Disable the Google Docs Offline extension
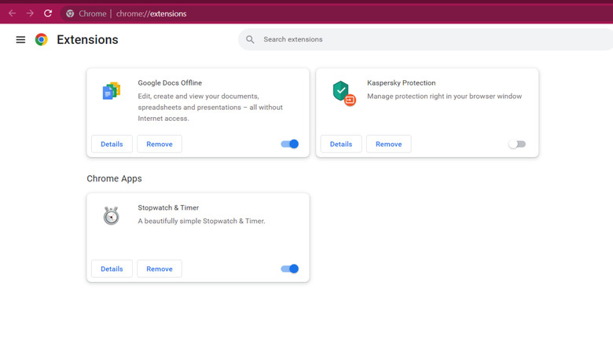The image size is (613, 344). coord(289,144)
